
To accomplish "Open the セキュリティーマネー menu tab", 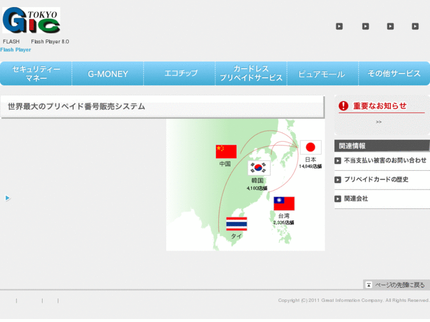I will [x=36, y=73].
